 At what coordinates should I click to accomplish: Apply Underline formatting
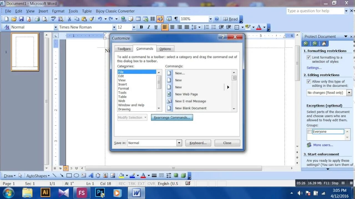click(156, 27)
